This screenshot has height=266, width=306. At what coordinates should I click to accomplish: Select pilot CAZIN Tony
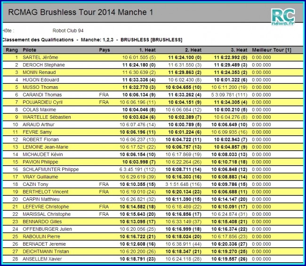35,185
